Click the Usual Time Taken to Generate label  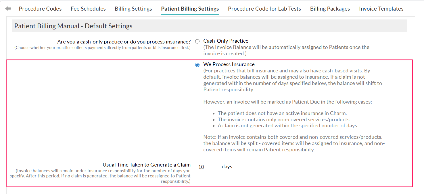click(x=147, y=165)
